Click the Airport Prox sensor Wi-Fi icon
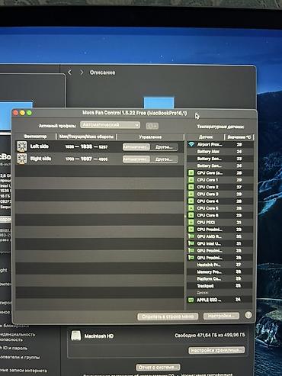 tap(191, 144)
